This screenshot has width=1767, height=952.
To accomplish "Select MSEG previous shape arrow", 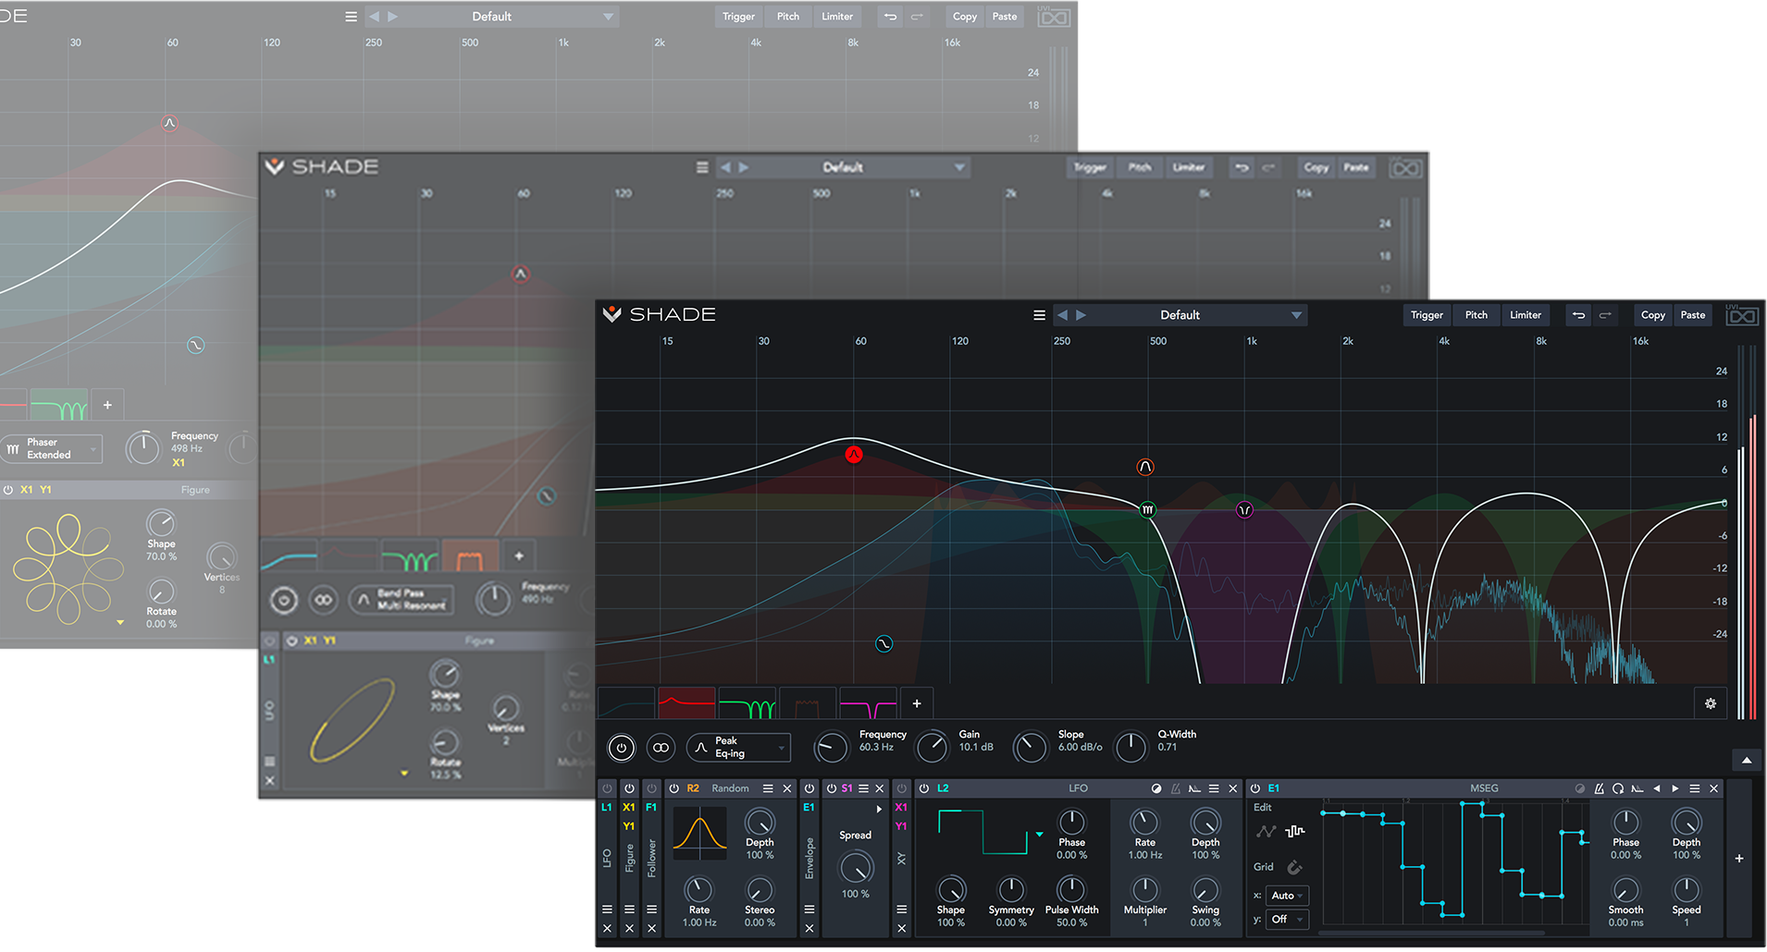I will [1657, 788].
